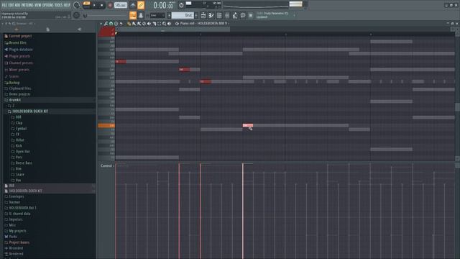Open the PATTERNS menu
The height and width of the screenshot is (259, 460).
27,5
